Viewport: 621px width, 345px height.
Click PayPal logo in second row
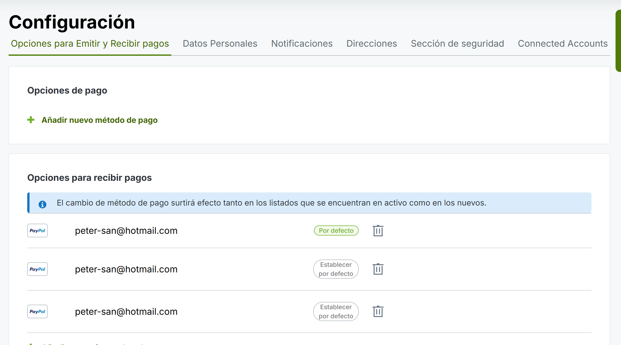click(x=37, y=269)
